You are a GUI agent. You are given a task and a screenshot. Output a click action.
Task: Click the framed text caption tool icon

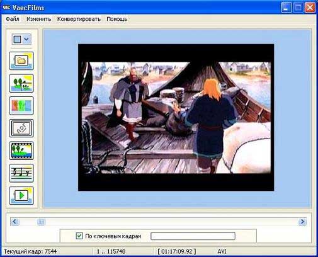(x=21, y=128)
